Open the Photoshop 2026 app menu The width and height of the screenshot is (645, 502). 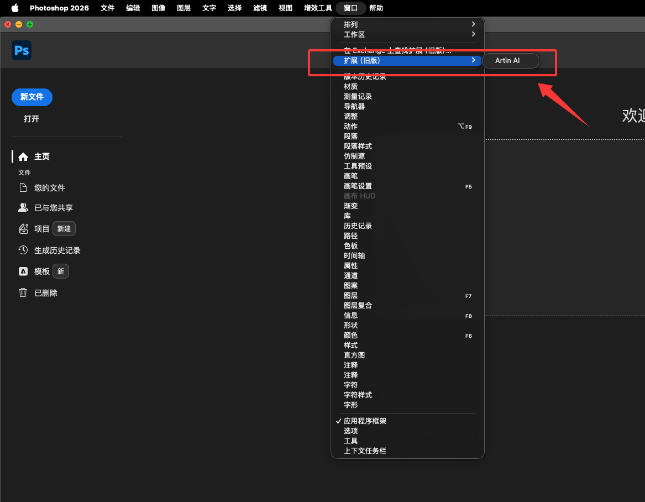[x=59, y=8]
